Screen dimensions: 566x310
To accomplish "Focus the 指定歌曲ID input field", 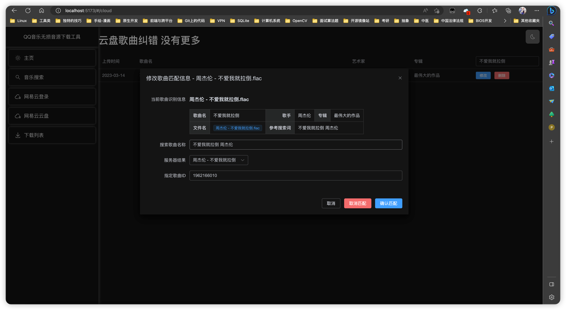I will [296, 176].
